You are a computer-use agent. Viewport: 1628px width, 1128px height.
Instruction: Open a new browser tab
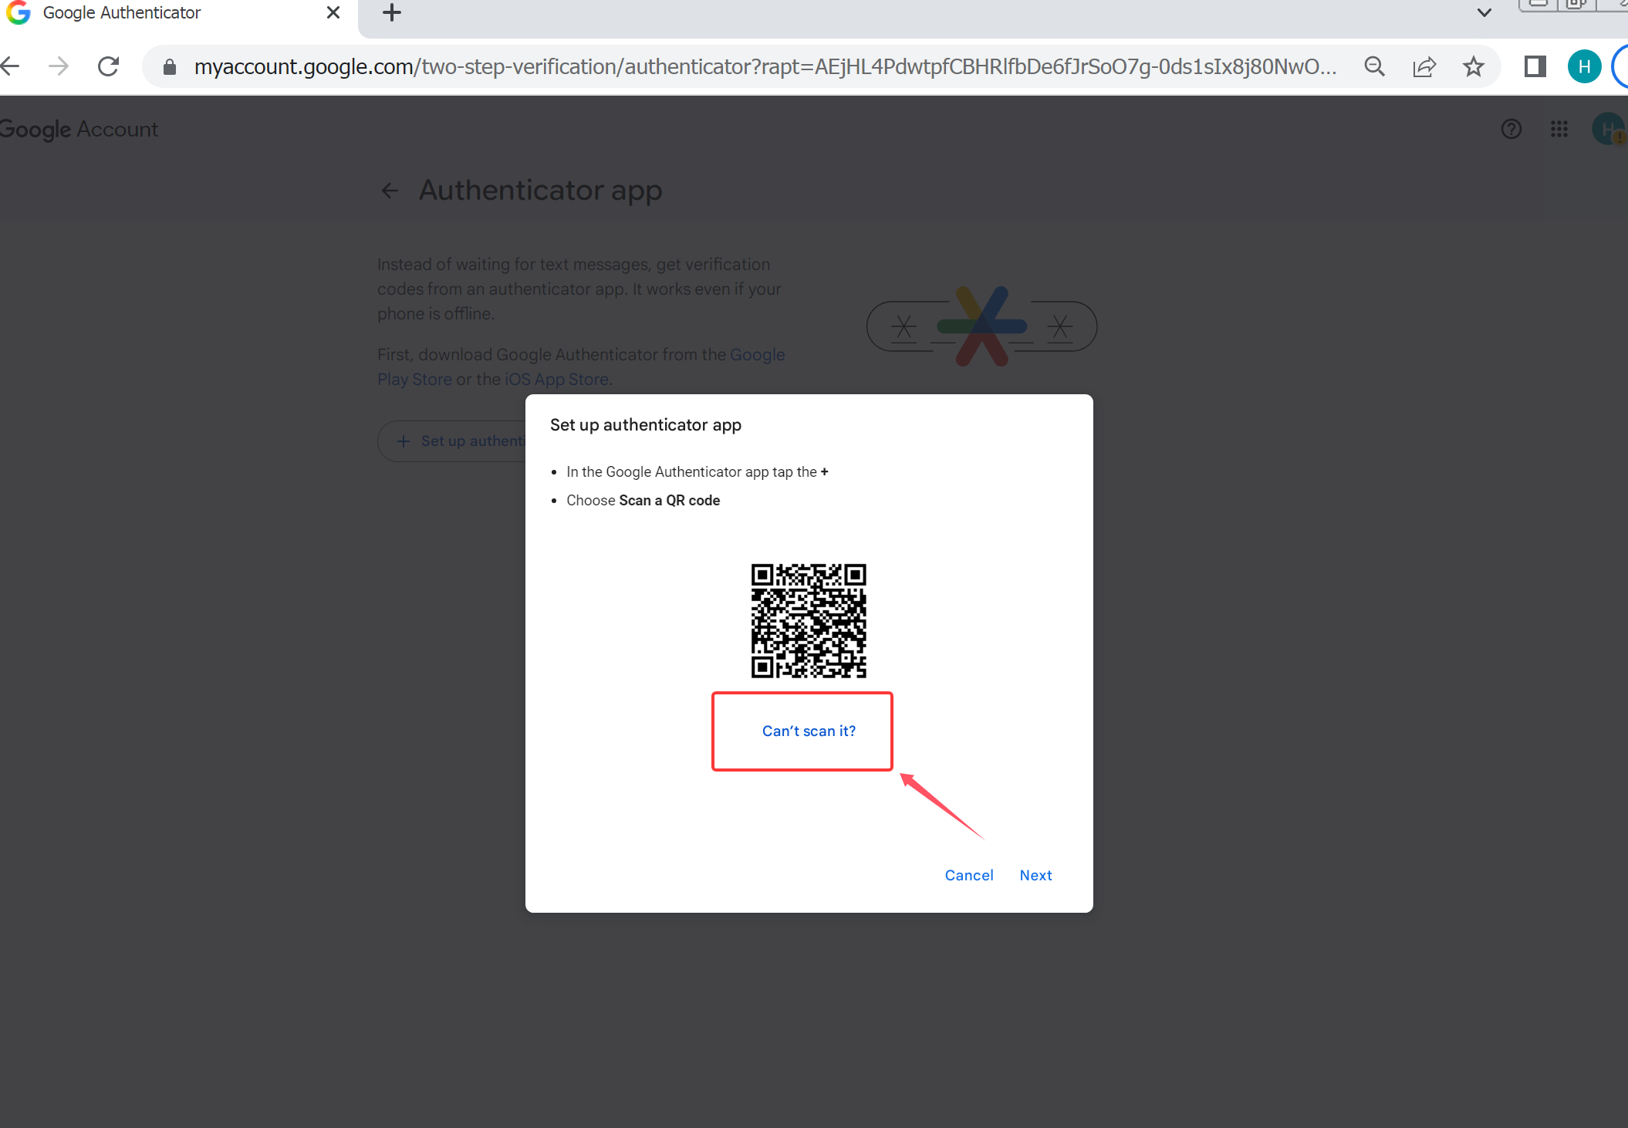392,12
